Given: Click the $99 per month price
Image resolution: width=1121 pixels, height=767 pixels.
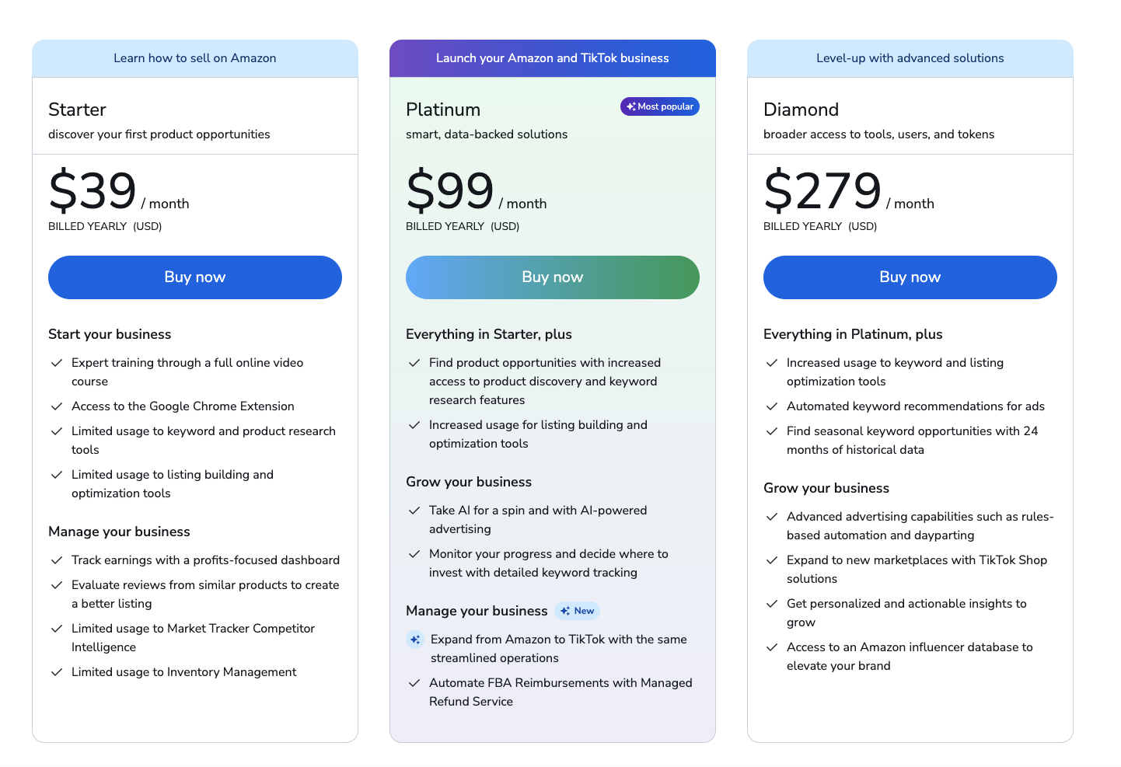Looking at the screenshot, I should coord(449,190).
